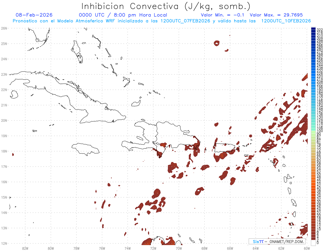Click the 64W longitude label

[256, 248]
